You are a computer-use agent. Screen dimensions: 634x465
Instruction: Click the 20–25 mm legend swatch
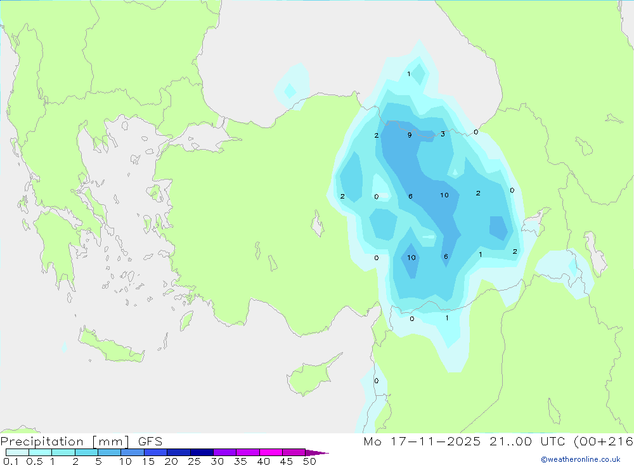click(x=179, y=452)
